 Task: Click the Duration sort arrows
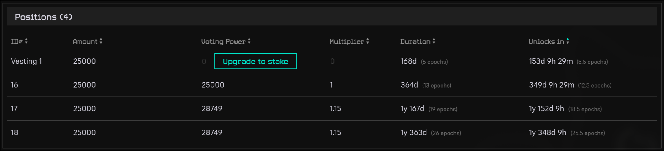point(434,41)
